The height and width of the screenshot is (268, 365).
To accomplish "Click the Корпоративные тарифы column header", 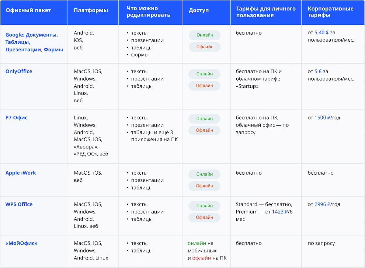I will (x=330, y=12).
